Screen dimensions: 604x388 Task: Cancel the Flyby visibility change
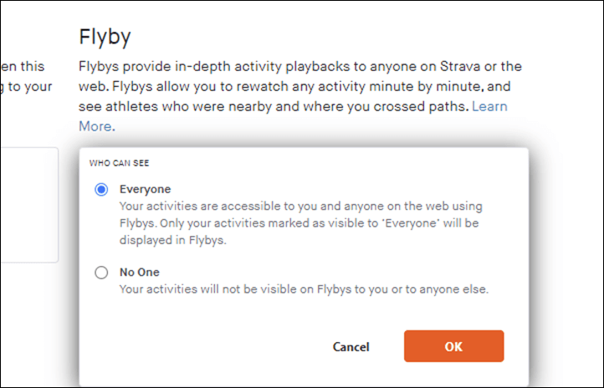(x=351, y=347)
